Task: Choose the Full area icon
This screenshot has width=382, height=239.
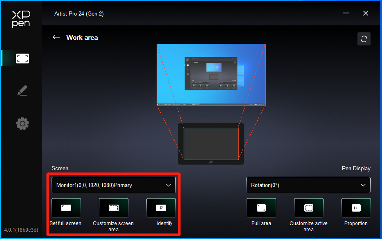Action: pos(261,208)
